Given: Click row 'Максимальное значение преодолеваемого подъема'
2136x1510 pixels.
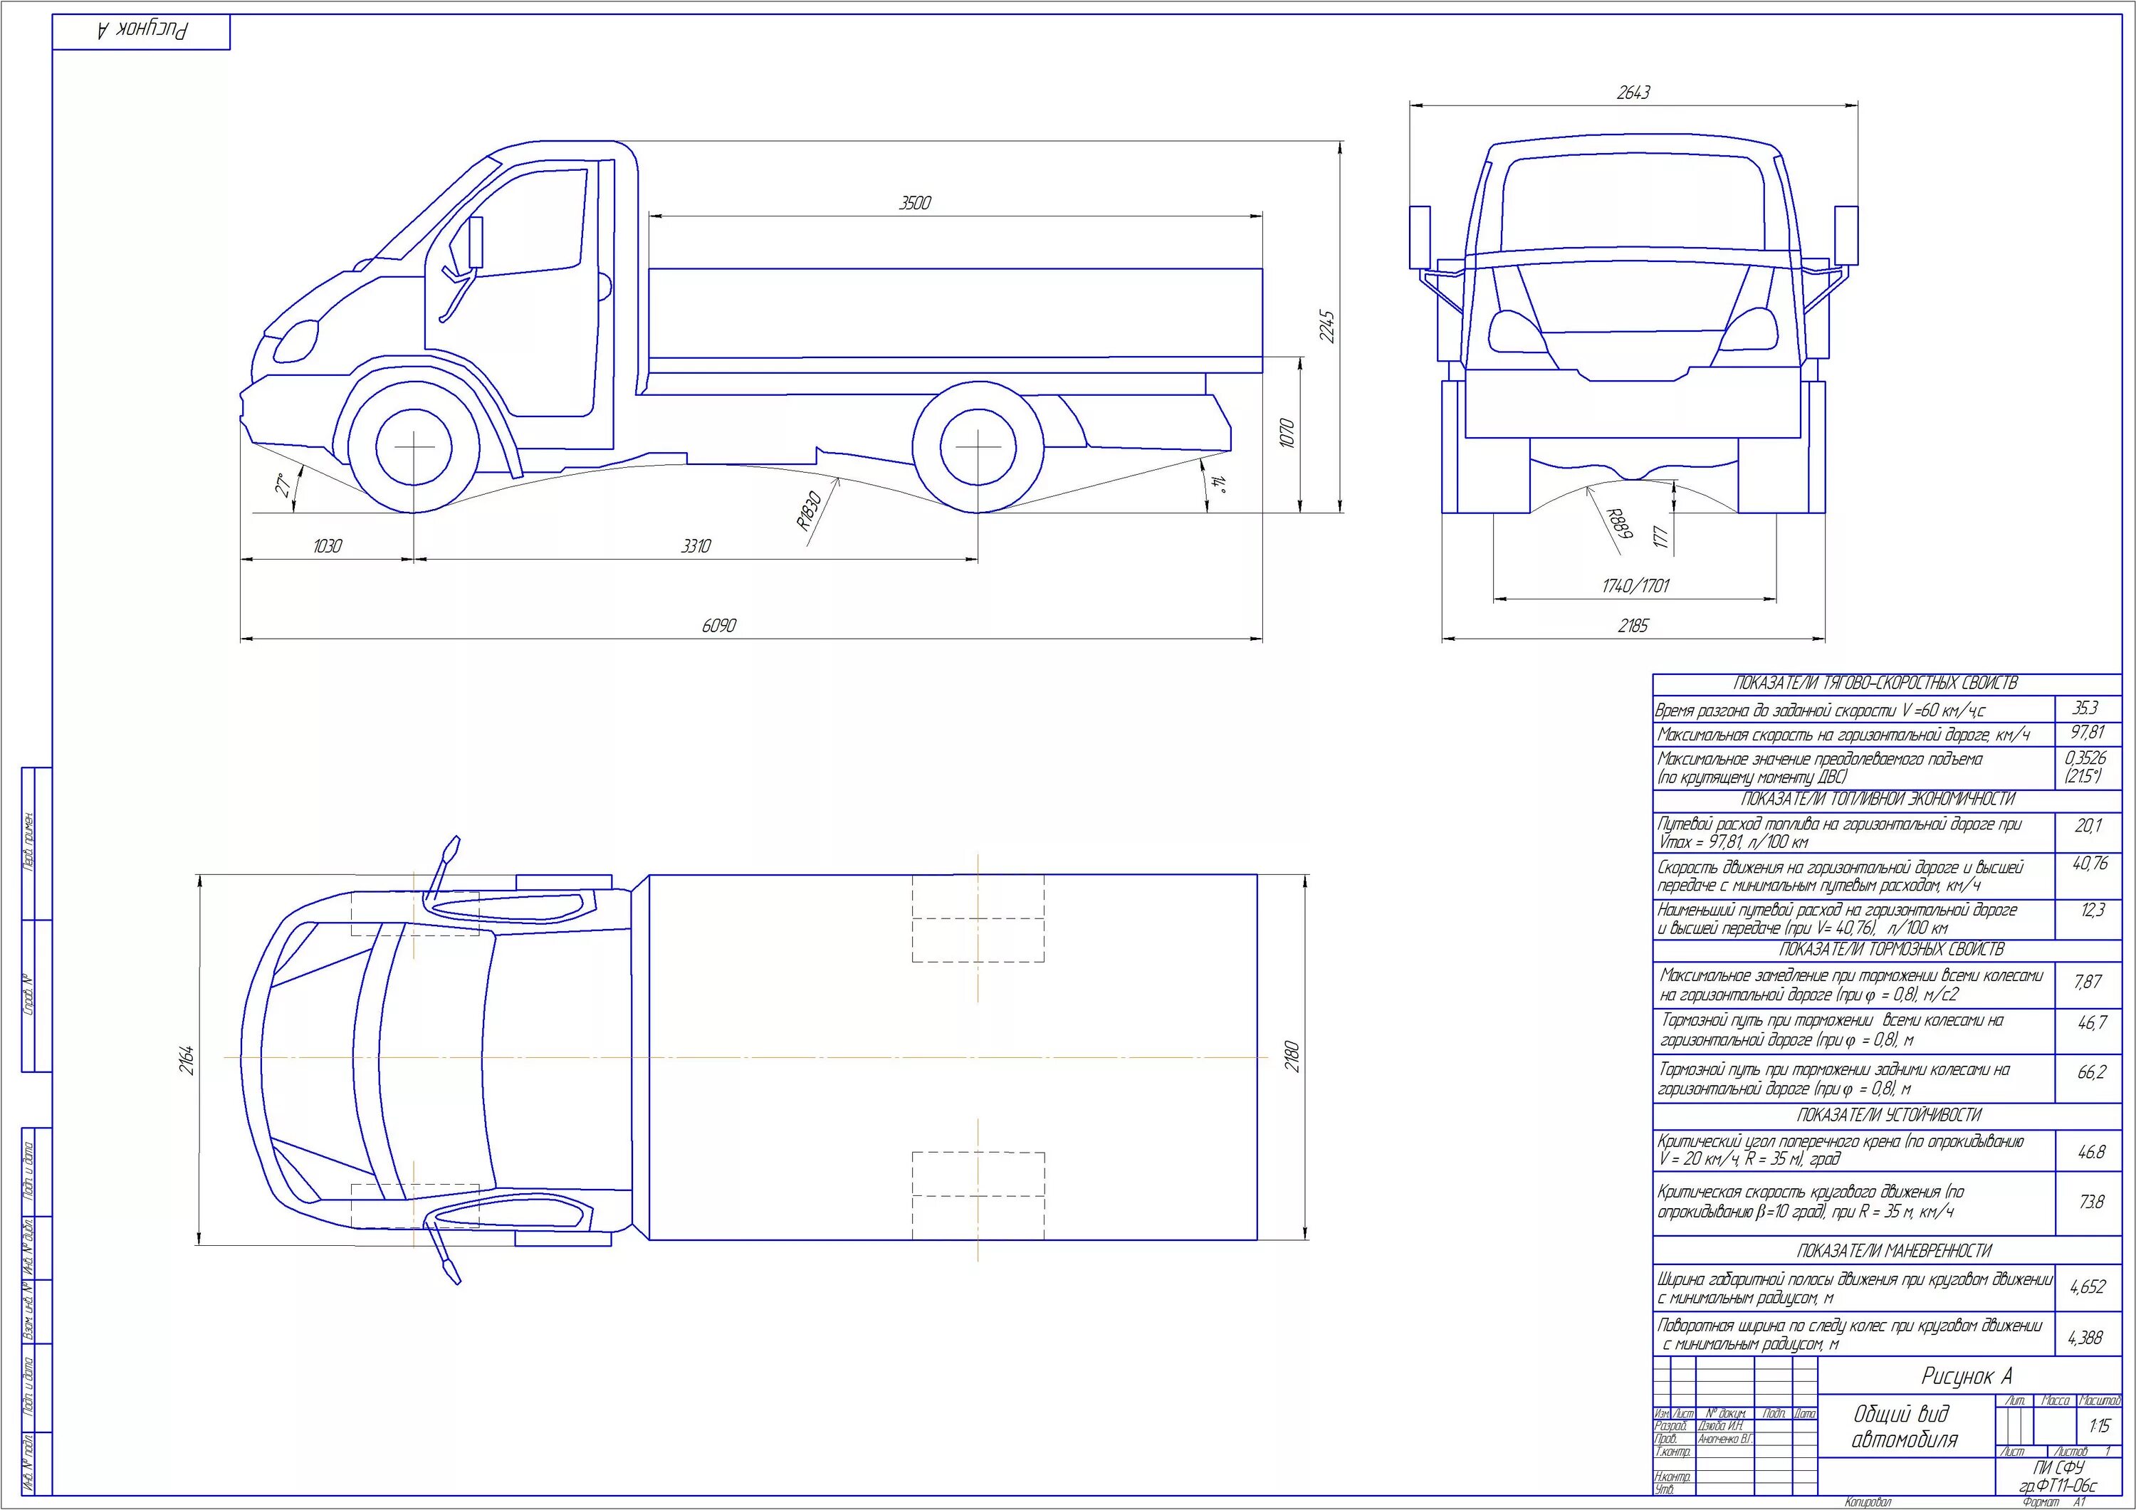Looking at the screenshot, I should click(x=1853, y=768).
